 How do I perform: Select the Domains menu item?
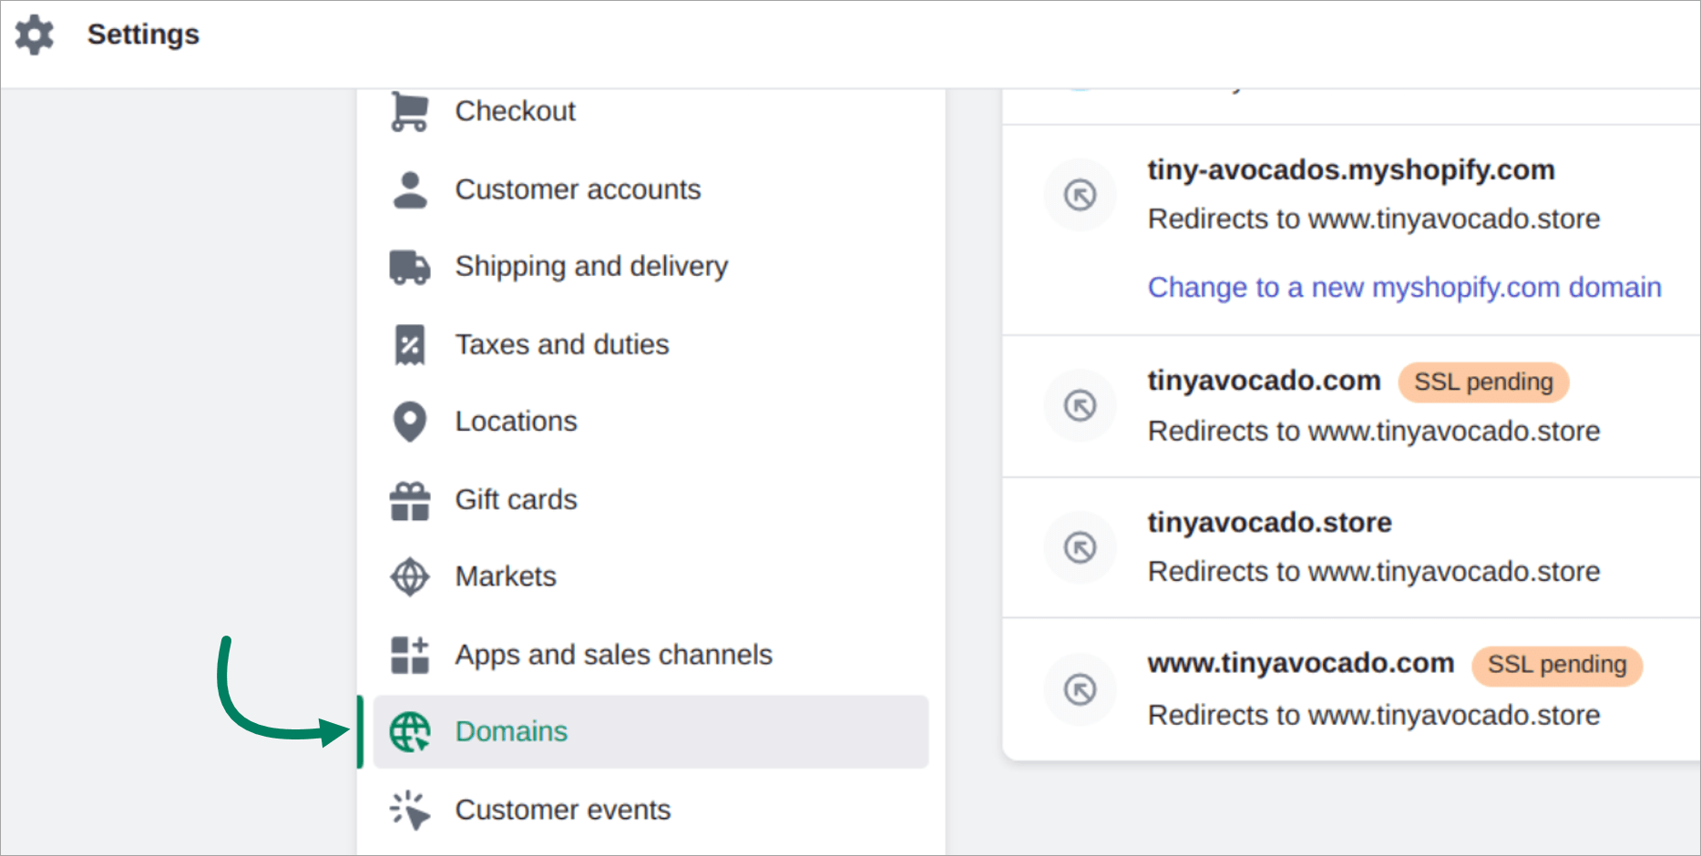(x=651, y=731)
